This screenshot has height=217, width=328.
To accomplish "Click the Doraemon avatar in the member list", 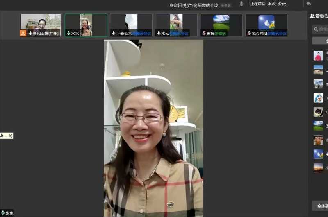I will coord(318,98).
